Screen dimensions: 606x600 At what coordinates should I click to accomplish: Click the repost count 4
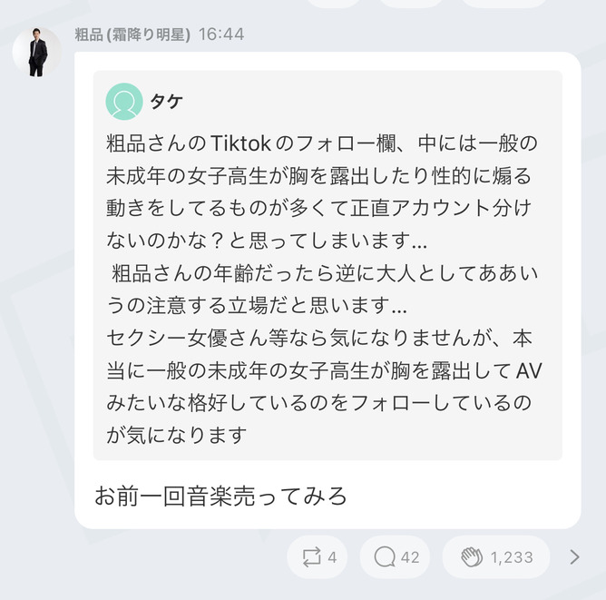[x=332, y=557]
